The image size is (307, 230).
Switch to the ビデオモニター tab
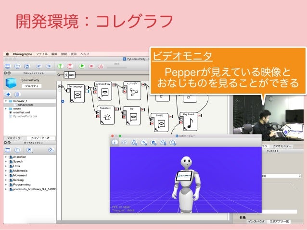(x=282, y=146)
